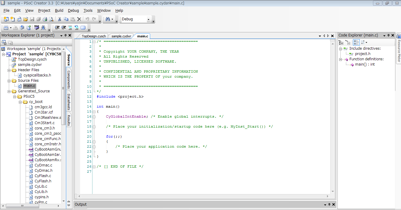Viewport: 401px width, 210px height.
Task: Place cursor on the CyGlobalIntEnable line
Action: [165, 116]
